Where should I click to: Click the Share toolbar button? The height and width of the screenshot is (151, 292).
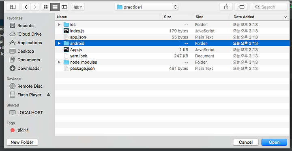coord(226,7)
